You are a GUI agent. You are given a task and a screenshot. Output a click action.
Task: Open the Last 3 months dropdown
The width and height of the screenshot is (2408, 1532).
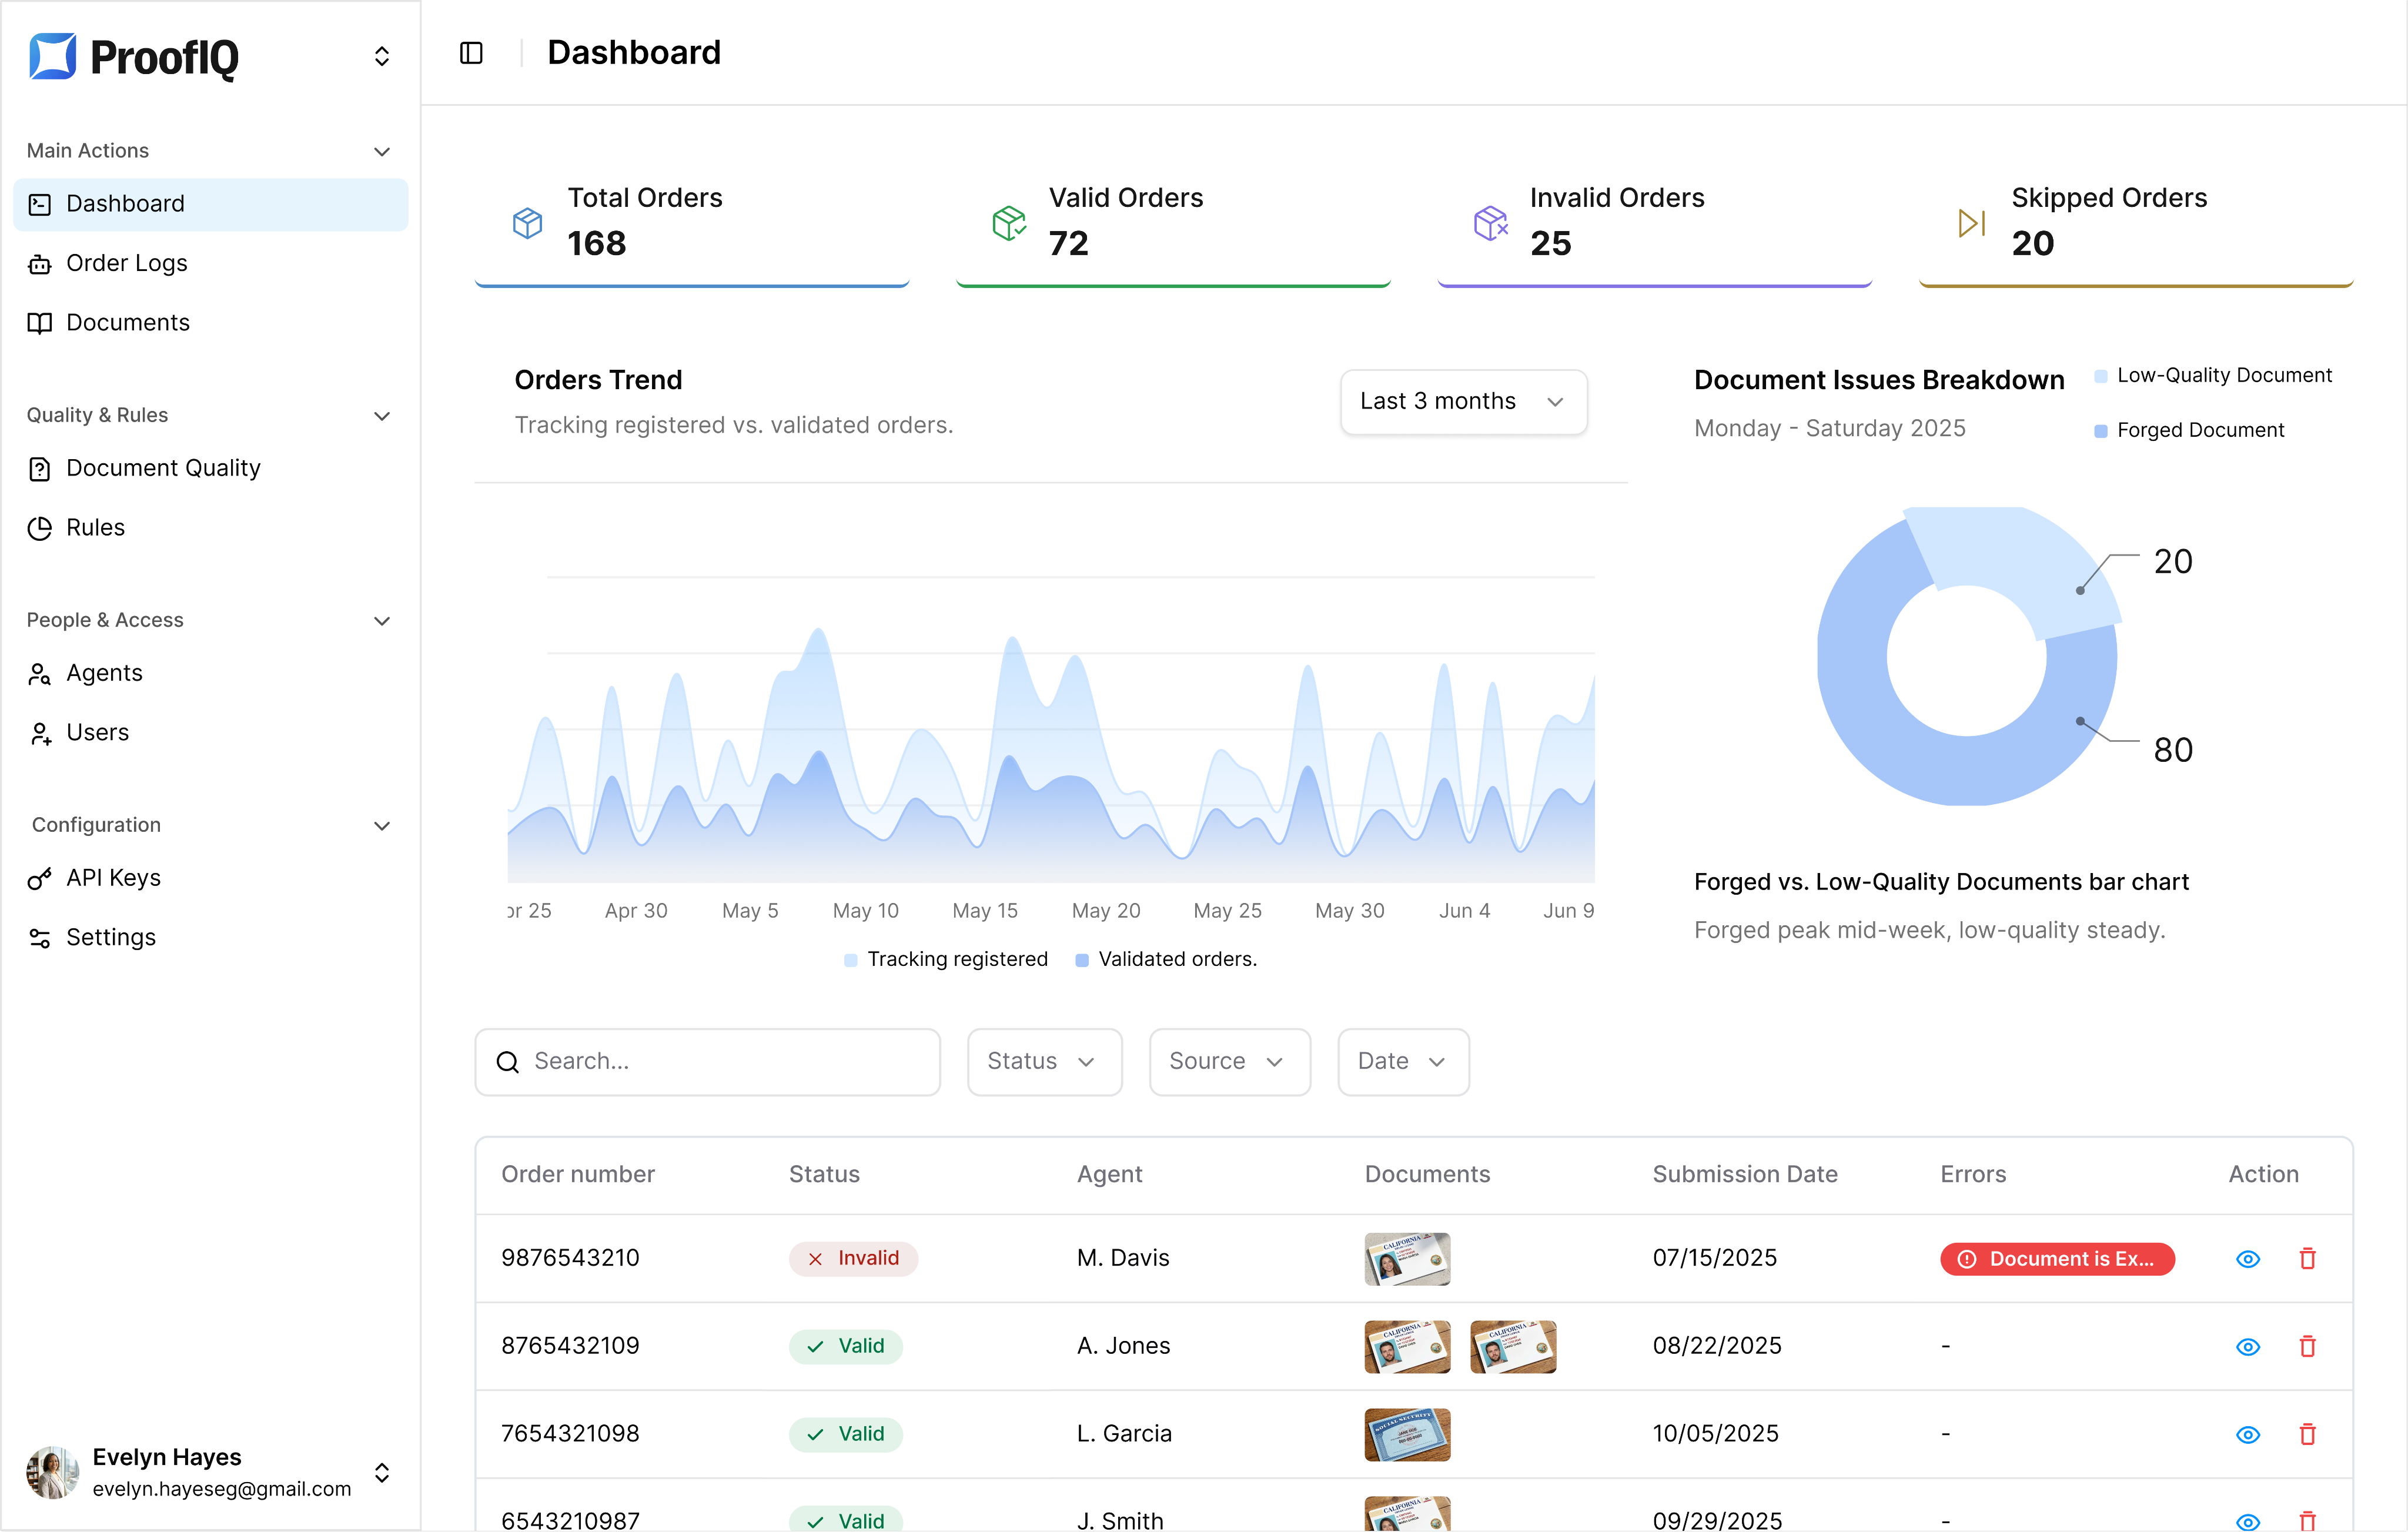1462,402
